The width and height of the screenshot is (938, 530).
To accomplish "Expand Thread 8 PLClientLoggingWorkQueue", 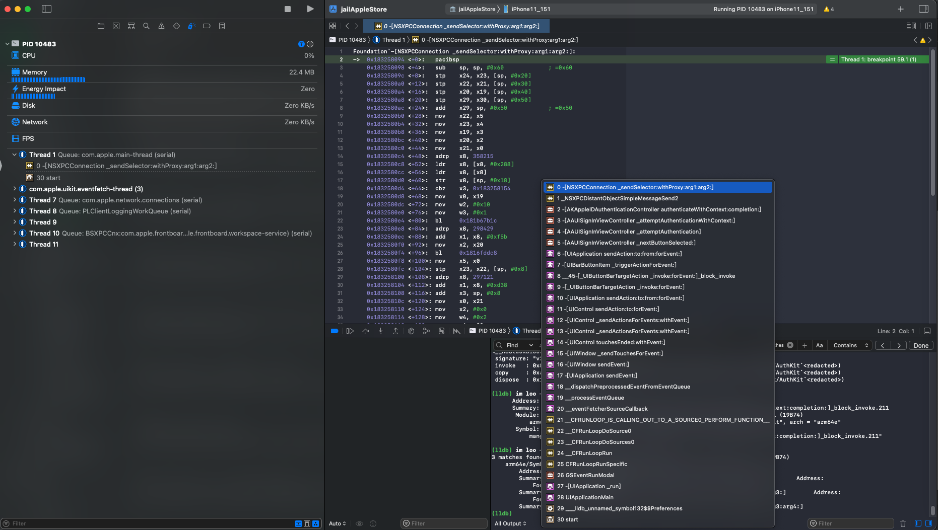I will pos(14,211).
